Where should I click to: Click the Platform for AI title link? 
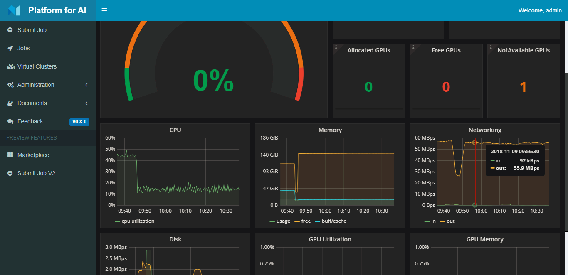click(57, 10)
